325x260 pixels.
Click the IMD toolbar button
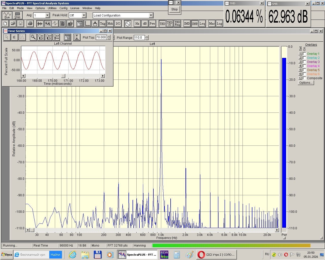pos(187,24)
